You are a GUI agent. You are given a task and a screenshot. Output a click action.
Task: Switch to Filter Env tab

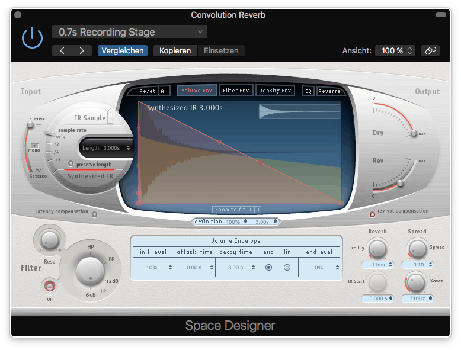click(236, 91)
